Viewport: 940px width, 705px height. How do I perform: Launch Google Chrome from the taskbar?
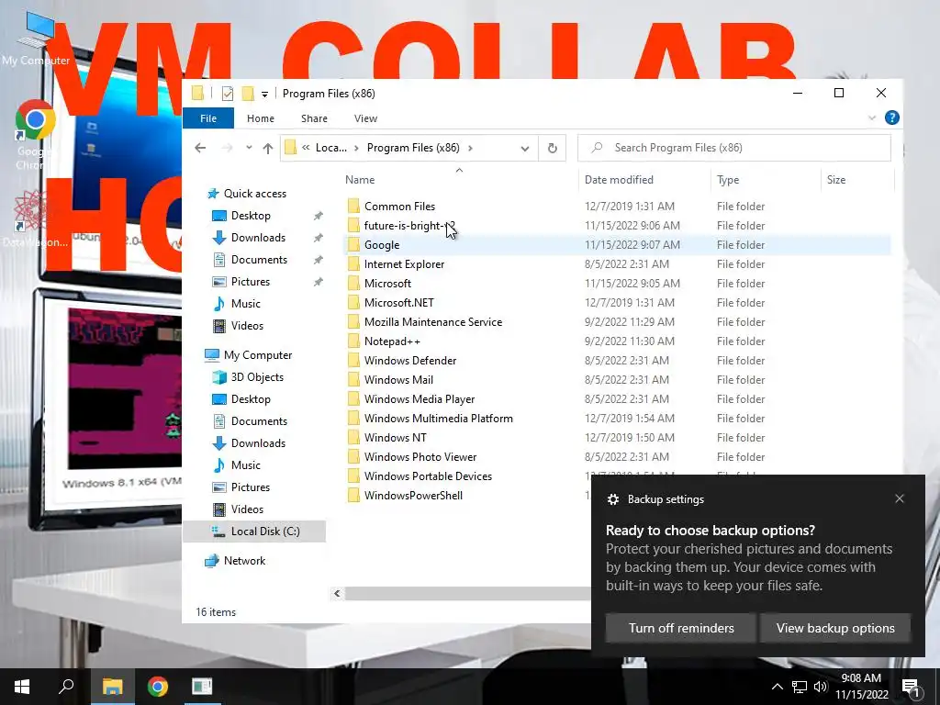tap(158, 687)
